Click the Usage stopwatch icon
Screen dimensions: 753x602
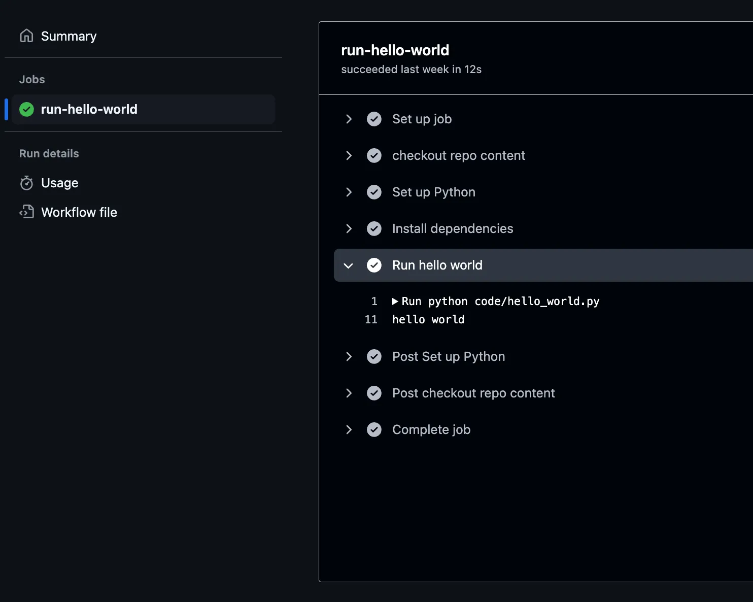point(26,183)
